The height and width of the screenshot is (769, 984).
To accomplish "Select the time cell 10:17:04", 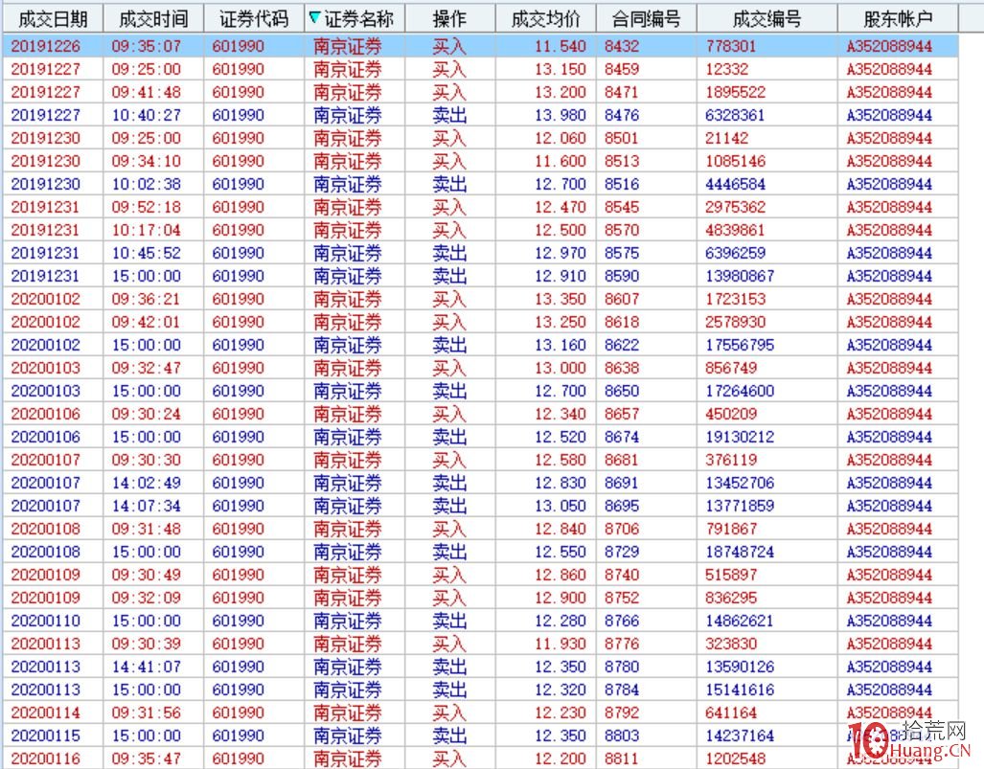I will click(147, 230).
